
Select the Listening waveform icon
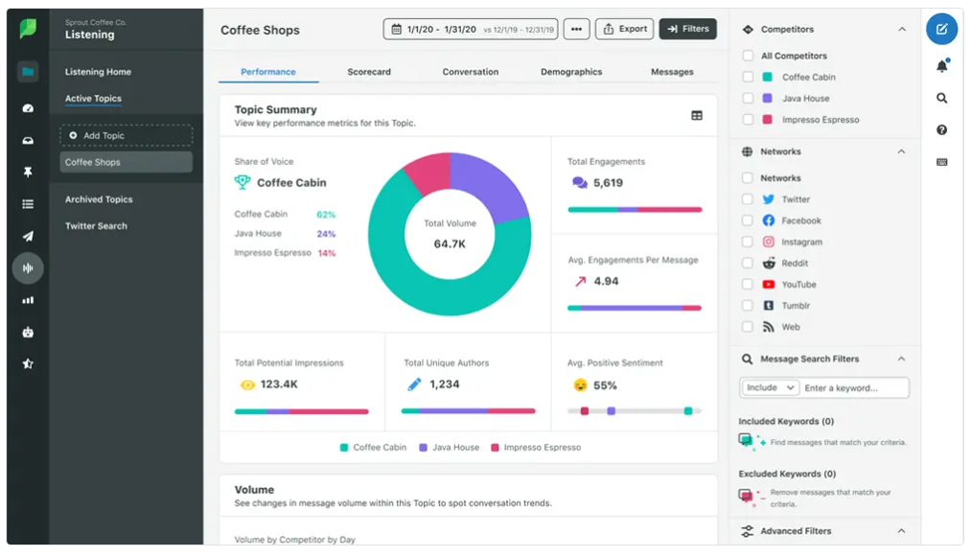click(28, 268)
